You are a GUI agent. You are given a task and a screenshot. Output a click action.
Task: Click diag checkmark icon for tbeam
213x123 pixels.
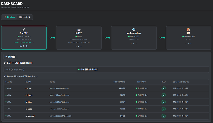tap(164, 88)
